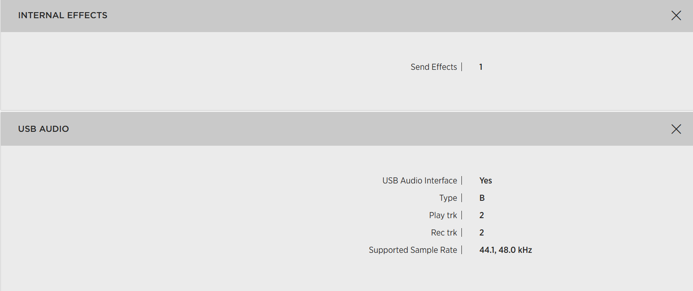Viewport: 693px width, 291px height.
Task: Click the USB AUDIO title text
Action: point(43,129)
